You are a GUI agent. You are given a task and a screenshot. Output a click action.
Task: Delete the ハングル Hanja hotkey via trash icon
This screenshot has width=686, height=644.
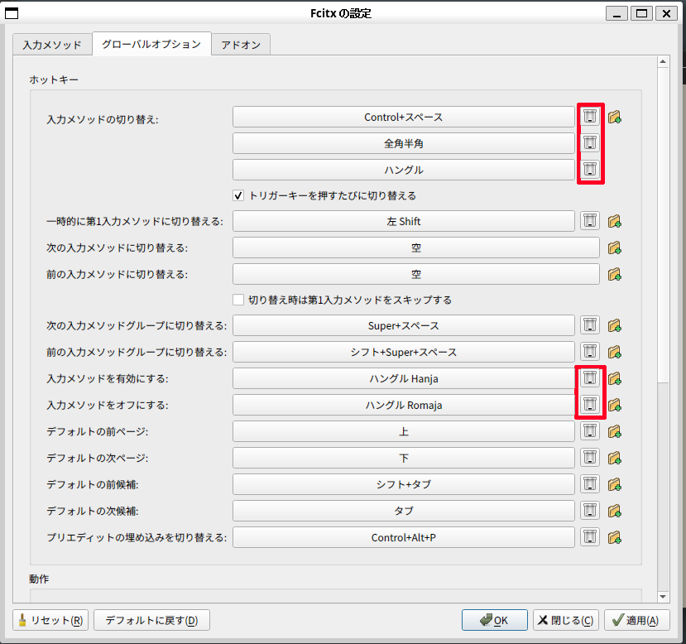coord(590,378)
